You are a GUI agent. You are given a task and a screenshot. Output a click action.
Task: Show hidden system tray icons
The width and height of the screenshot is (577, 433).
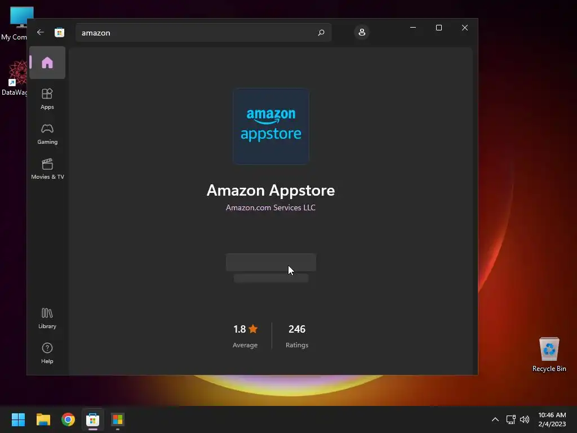[x=495, y=419]
